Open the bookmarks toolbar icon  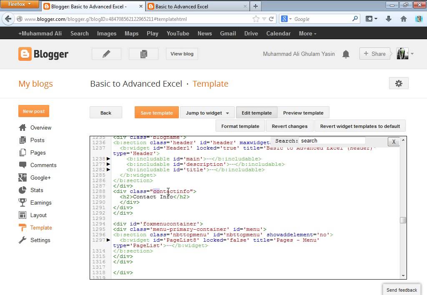(x=369, y=19)
